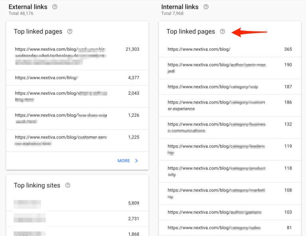Click help icon next to Top linking sites
Screen dimensions: 306x236
[x=68, y=185]
